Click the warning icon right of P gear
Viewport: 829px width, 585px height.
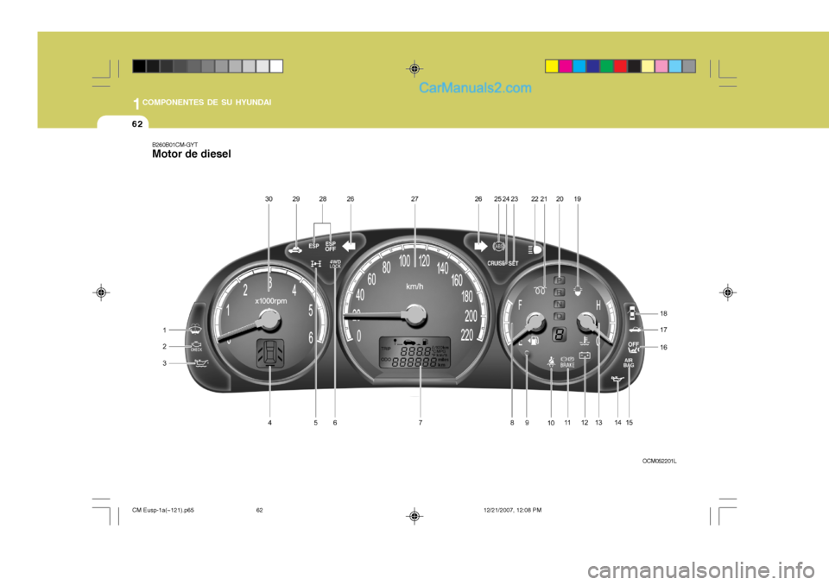point(578,290)
